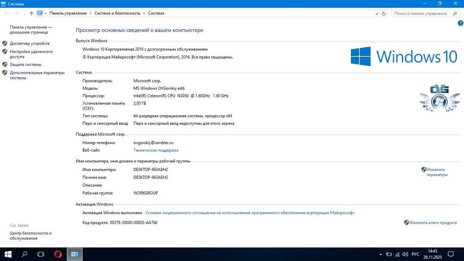Open Техническая поддержка website link
464x261 pixels.
pyautogui.click(x=155, y=150)
